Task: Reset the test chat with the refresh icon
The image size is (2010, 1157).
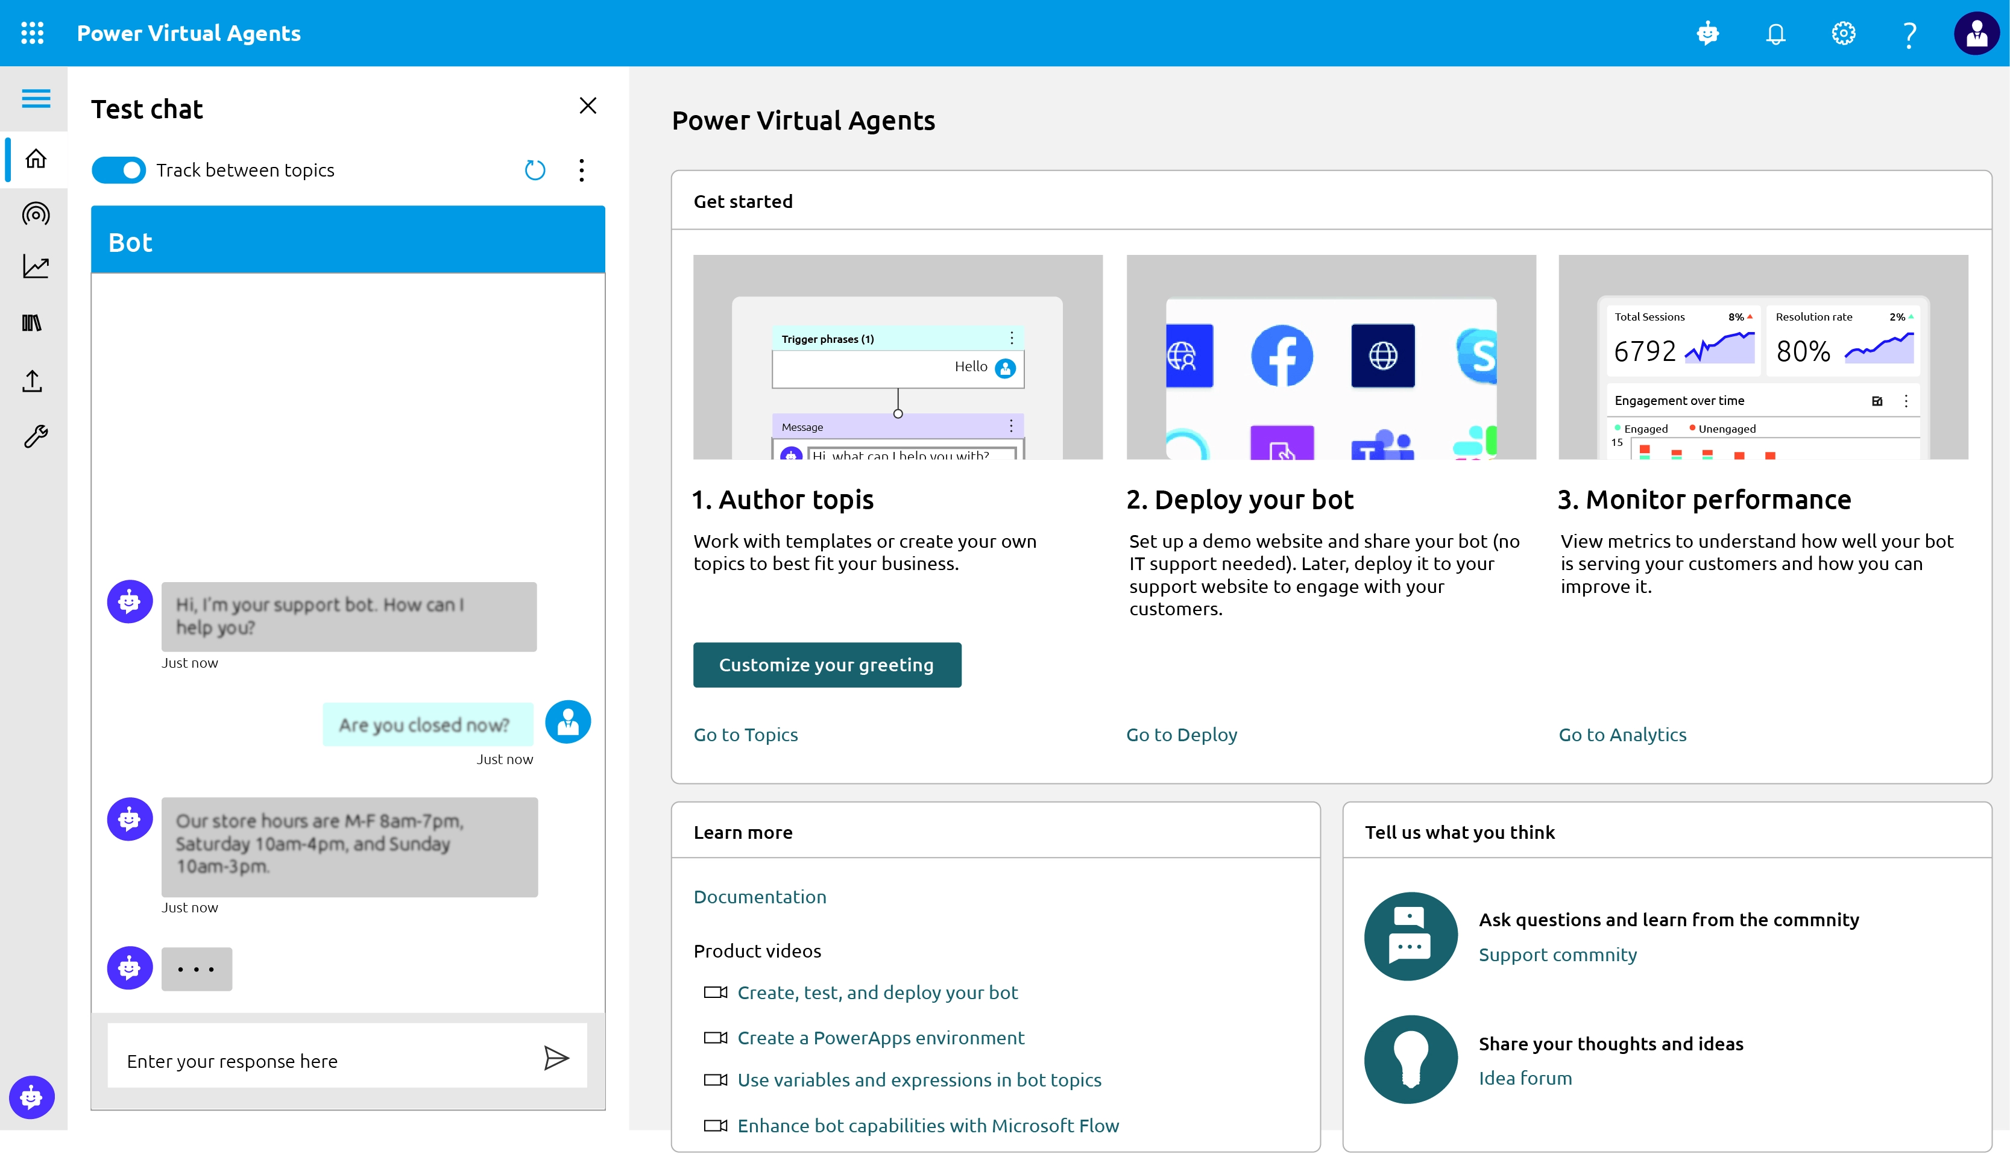Action: coord(535,169)
